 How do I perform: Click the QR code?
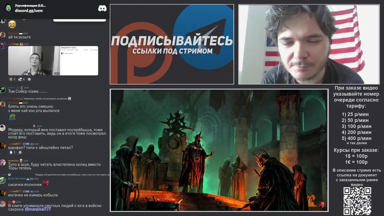point(357,201)
